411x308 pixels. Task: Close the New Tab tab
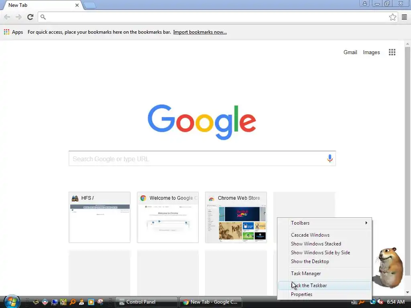[x=77, y=5]
